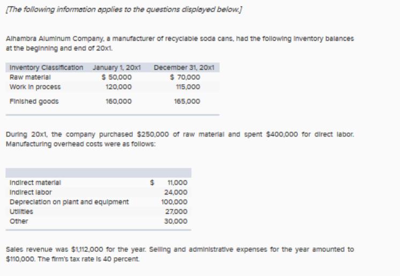Select the 165,000 finished goods value
Viewport: 400px width, 276px height.
point(187,101)
